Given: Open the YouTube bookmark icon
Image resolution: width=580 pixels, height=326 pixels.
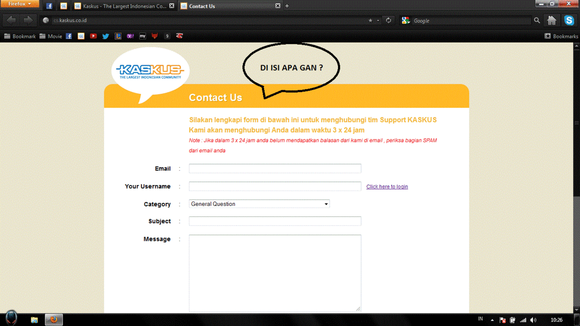Looking at the screenshot, I should [x=93, y=36].
